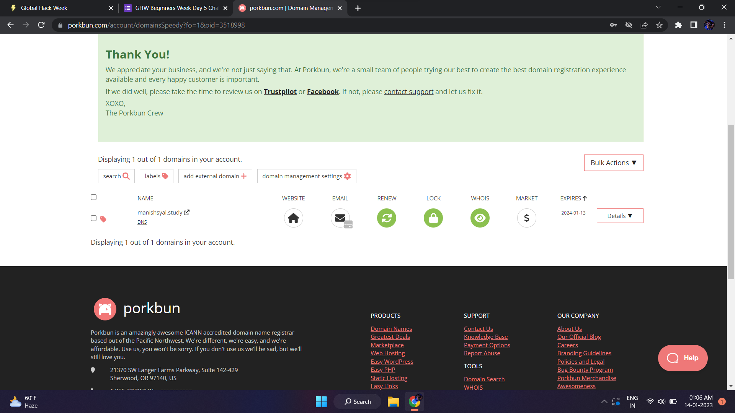Open the Chrome extensions puzzle icon

pos(678,25)
